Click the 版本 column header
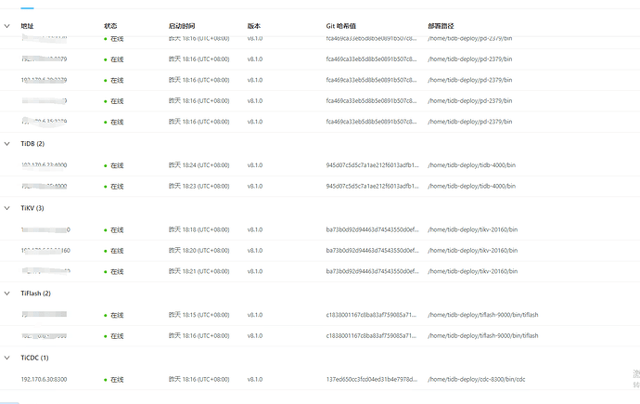The height and width of the screenshot is (404, 640). click(254, 27)
